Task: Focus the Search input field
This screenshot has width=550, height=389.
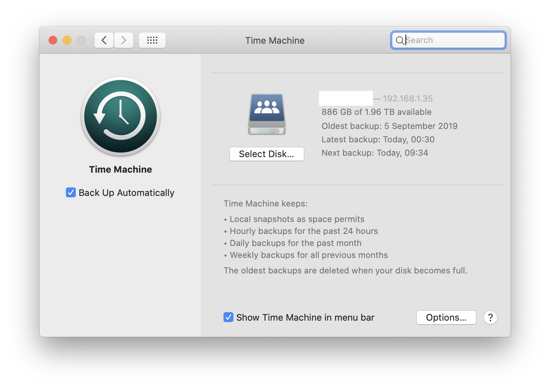Action: [448, 40]
